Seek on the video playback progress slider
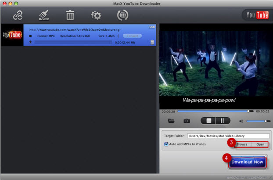The height and width of the screenshot is (180, 273). (216, 111)
